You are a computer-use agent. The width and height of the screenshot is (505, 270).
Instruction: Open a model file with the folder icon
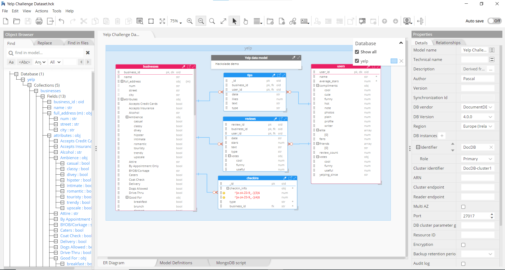click(17, 21)
